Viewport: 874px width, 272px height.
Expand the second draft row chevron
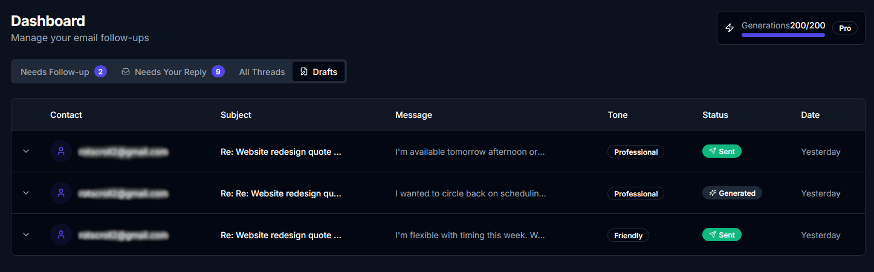26,193
